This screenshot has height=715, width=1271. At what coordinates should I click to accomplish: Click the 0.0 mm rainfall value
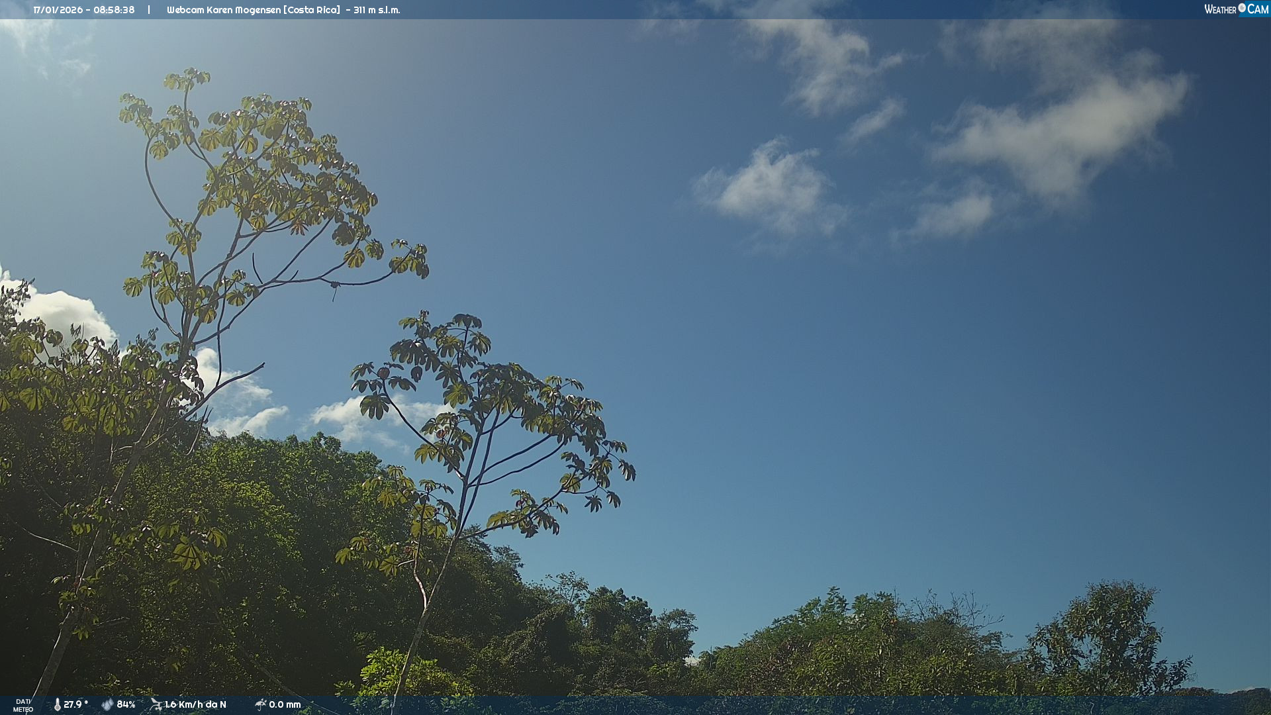285,704
